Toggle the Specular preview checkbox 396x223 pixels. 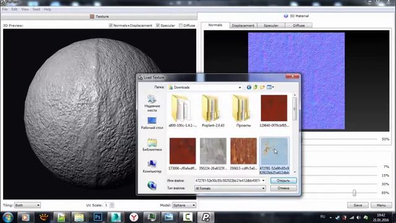tap(158, 25)
